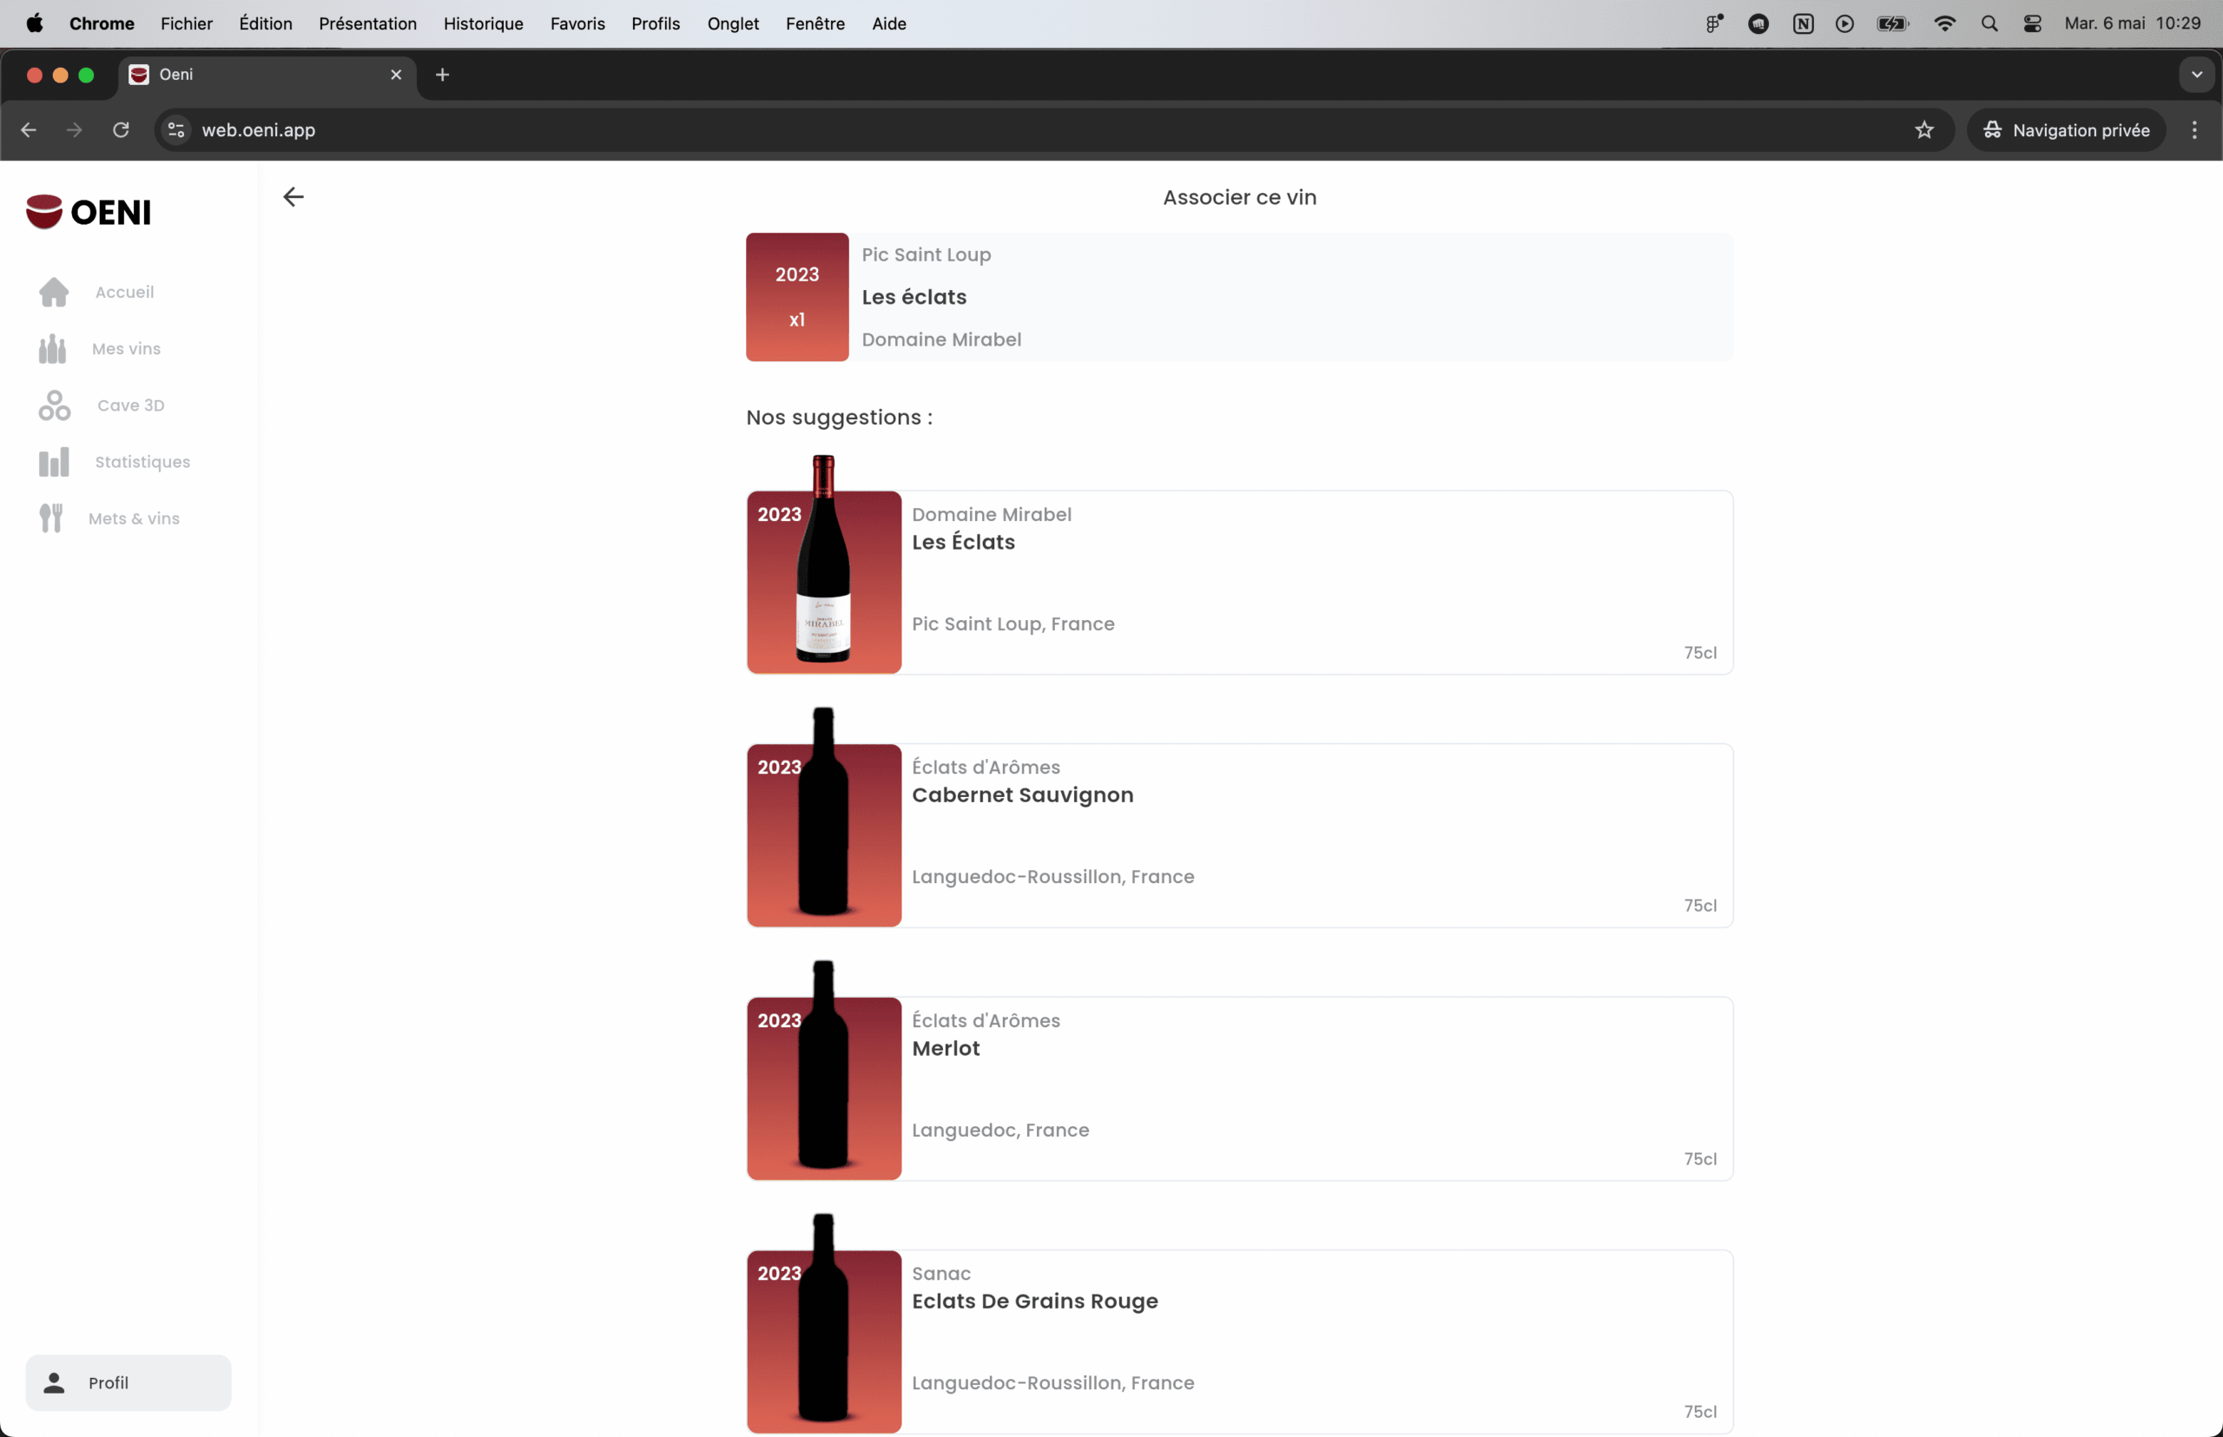Open the Édition menu
The height and width of the screenshot is (1437, 2223).
point(266,23)
